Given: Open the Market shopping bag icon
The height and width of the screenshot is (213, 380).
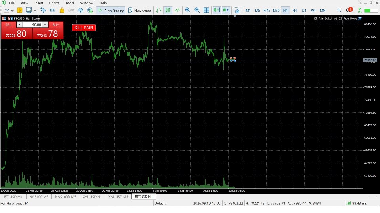Looking at the screenshot, I should (62, 10).
